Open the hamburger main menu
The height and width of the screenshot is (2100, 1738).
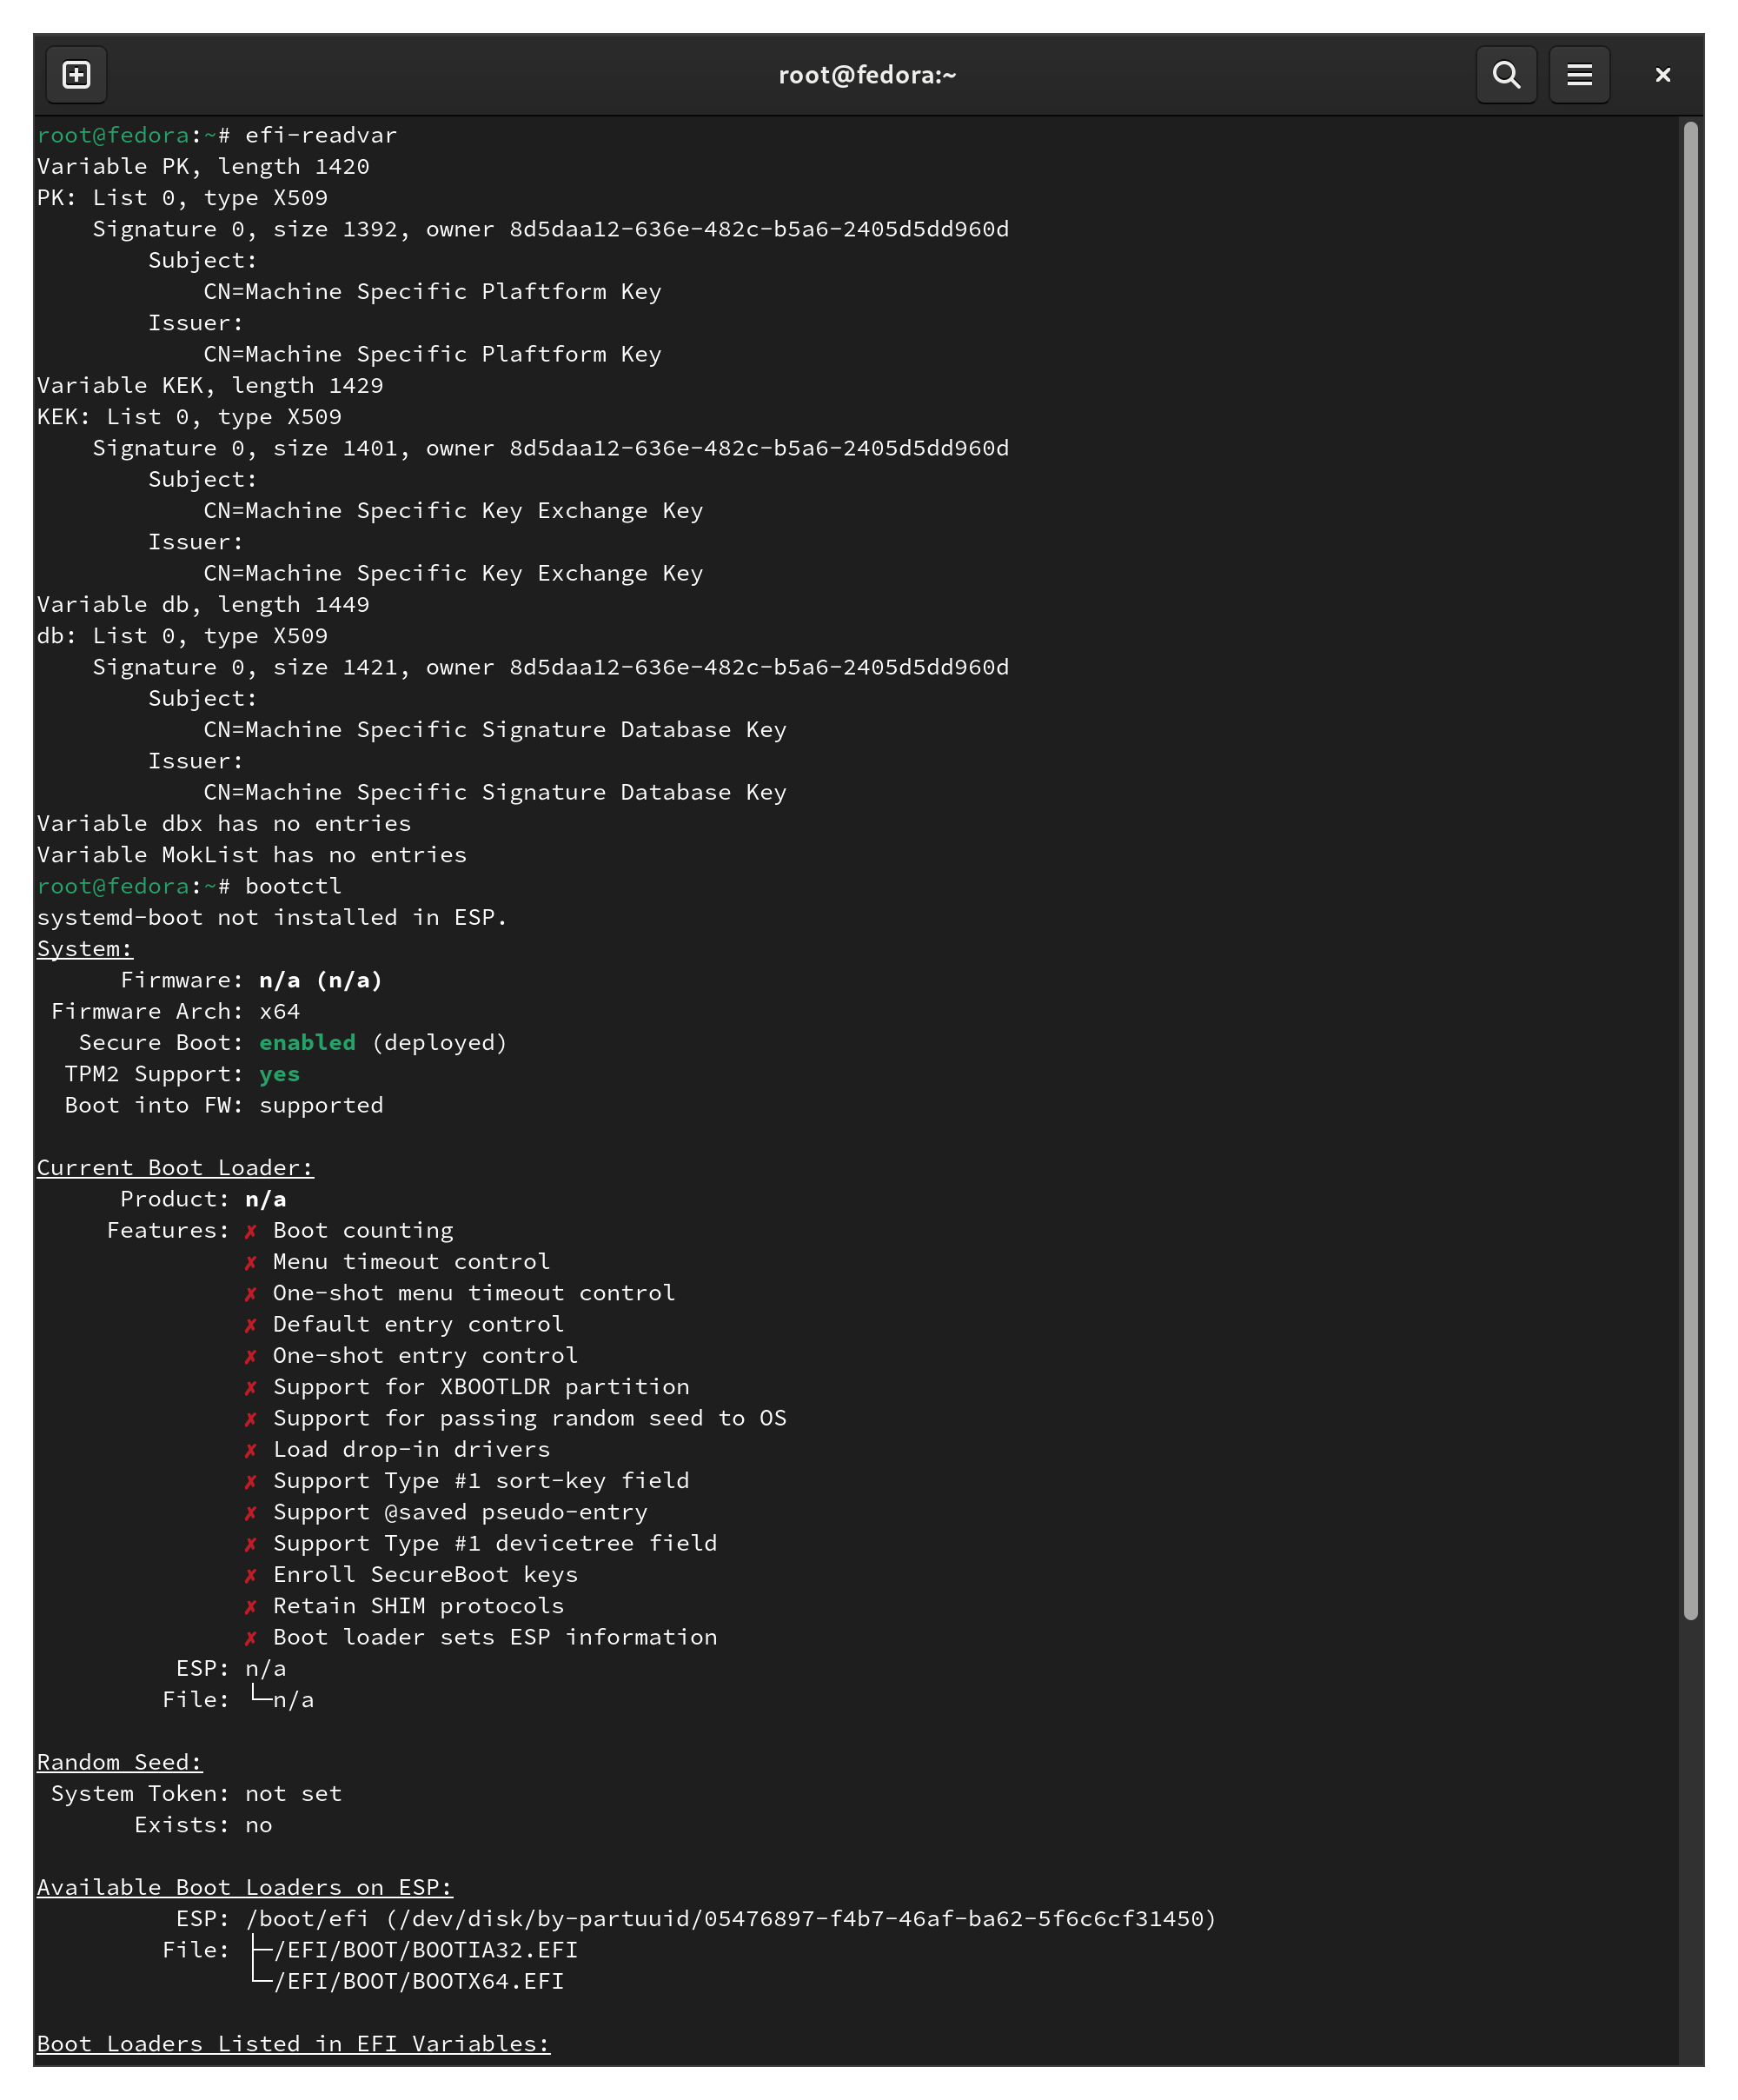pos(1579,75)
